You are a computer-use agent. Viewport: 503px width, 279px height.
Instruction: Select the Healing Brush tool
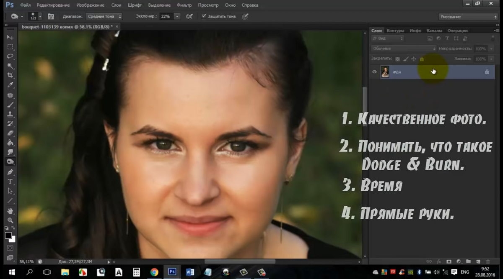click(x=10, y=95)
